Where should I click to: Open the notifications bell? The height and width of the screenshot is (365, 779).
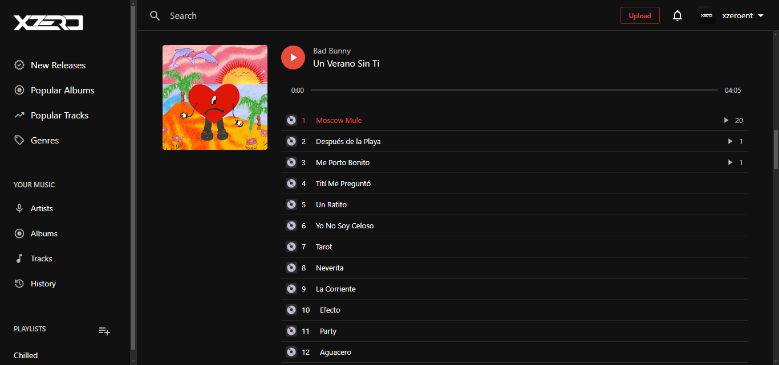[677, 16]
